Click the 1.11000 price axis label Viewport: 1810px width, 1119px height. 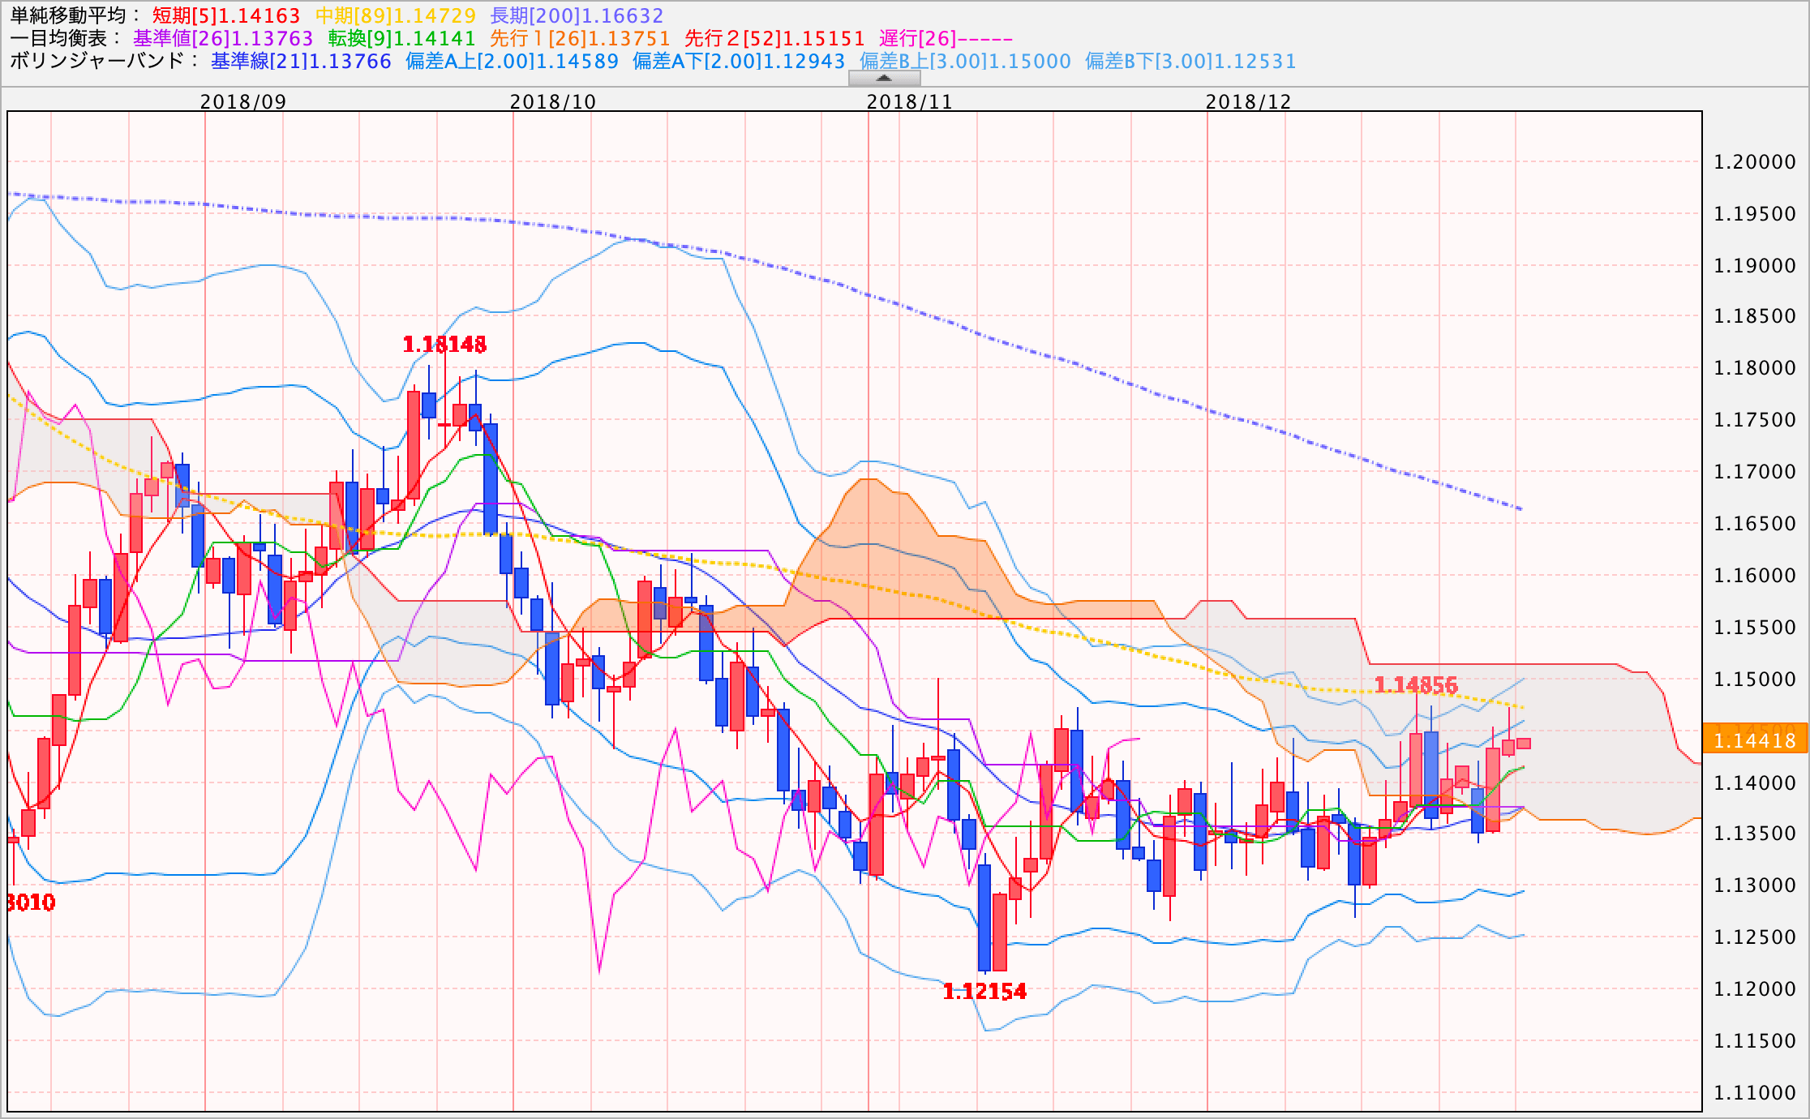pyautogui.click(x=1755, y=1092)
